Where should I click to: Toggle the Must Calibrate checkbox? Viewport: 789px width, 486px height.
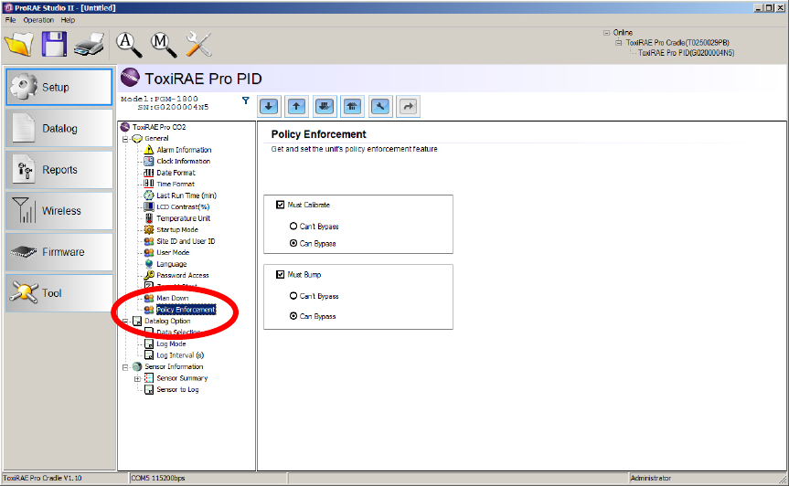coord(281,205)
